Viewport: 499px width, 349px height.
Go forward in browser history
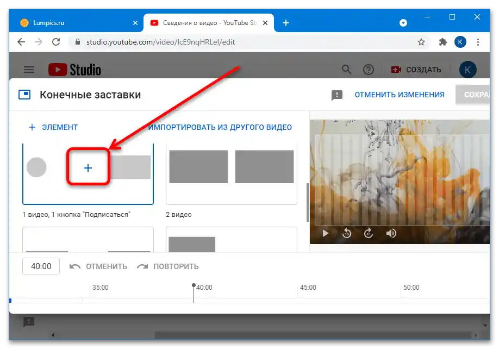tap(39, 42)
